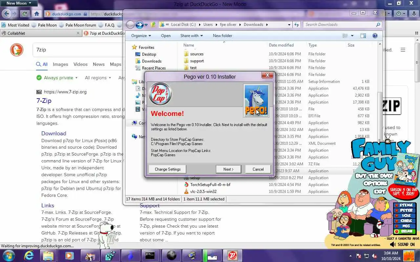Select the support folder
Screen dimensions: 420x262
click(197, 61)
